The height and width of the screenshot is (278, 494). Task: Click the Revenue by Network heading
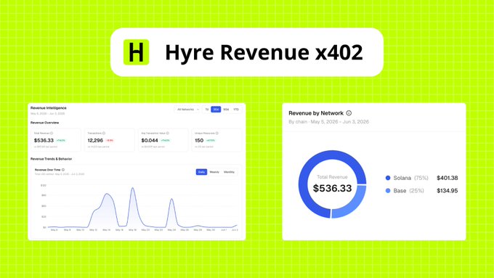coord(316,113)
